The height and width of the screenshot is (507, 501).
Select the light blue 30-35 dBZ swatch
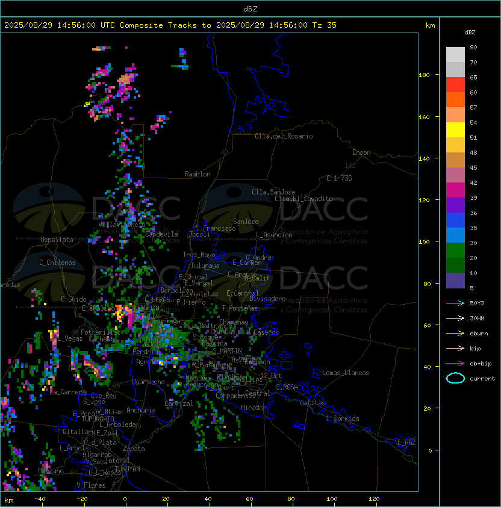tap(455, 235)
